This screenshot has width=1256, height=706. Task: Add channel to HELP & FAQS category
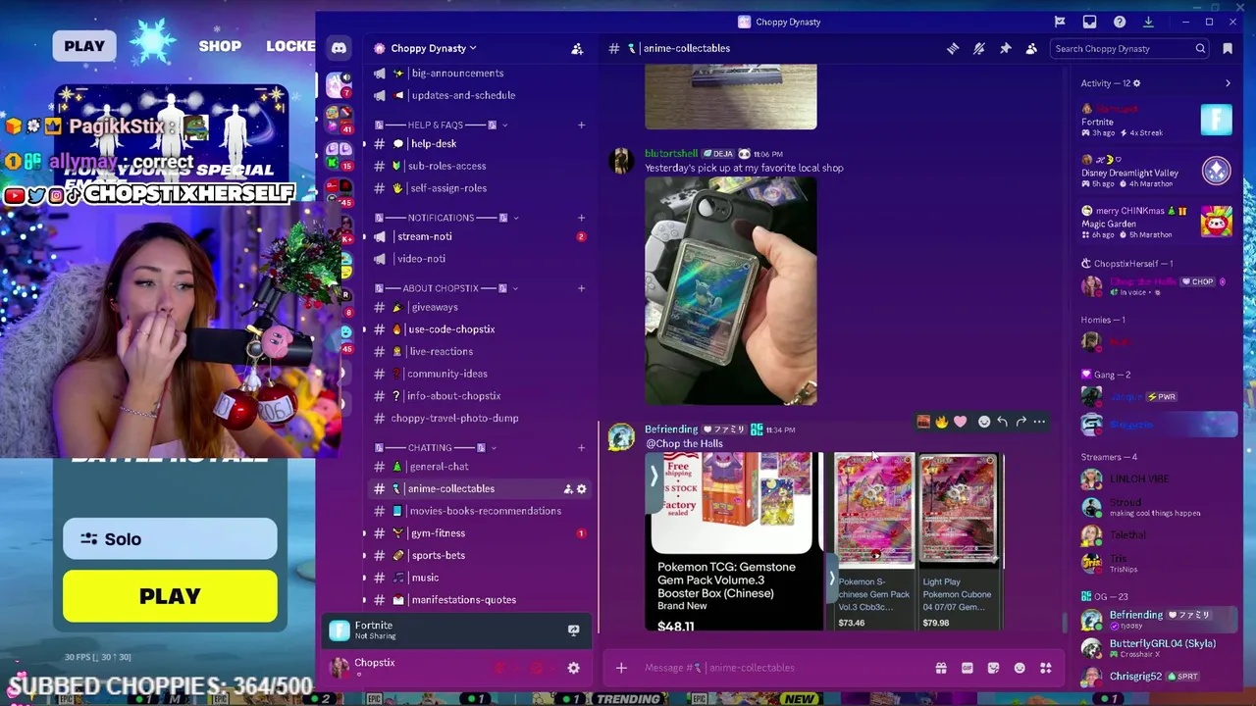[581, 125]
